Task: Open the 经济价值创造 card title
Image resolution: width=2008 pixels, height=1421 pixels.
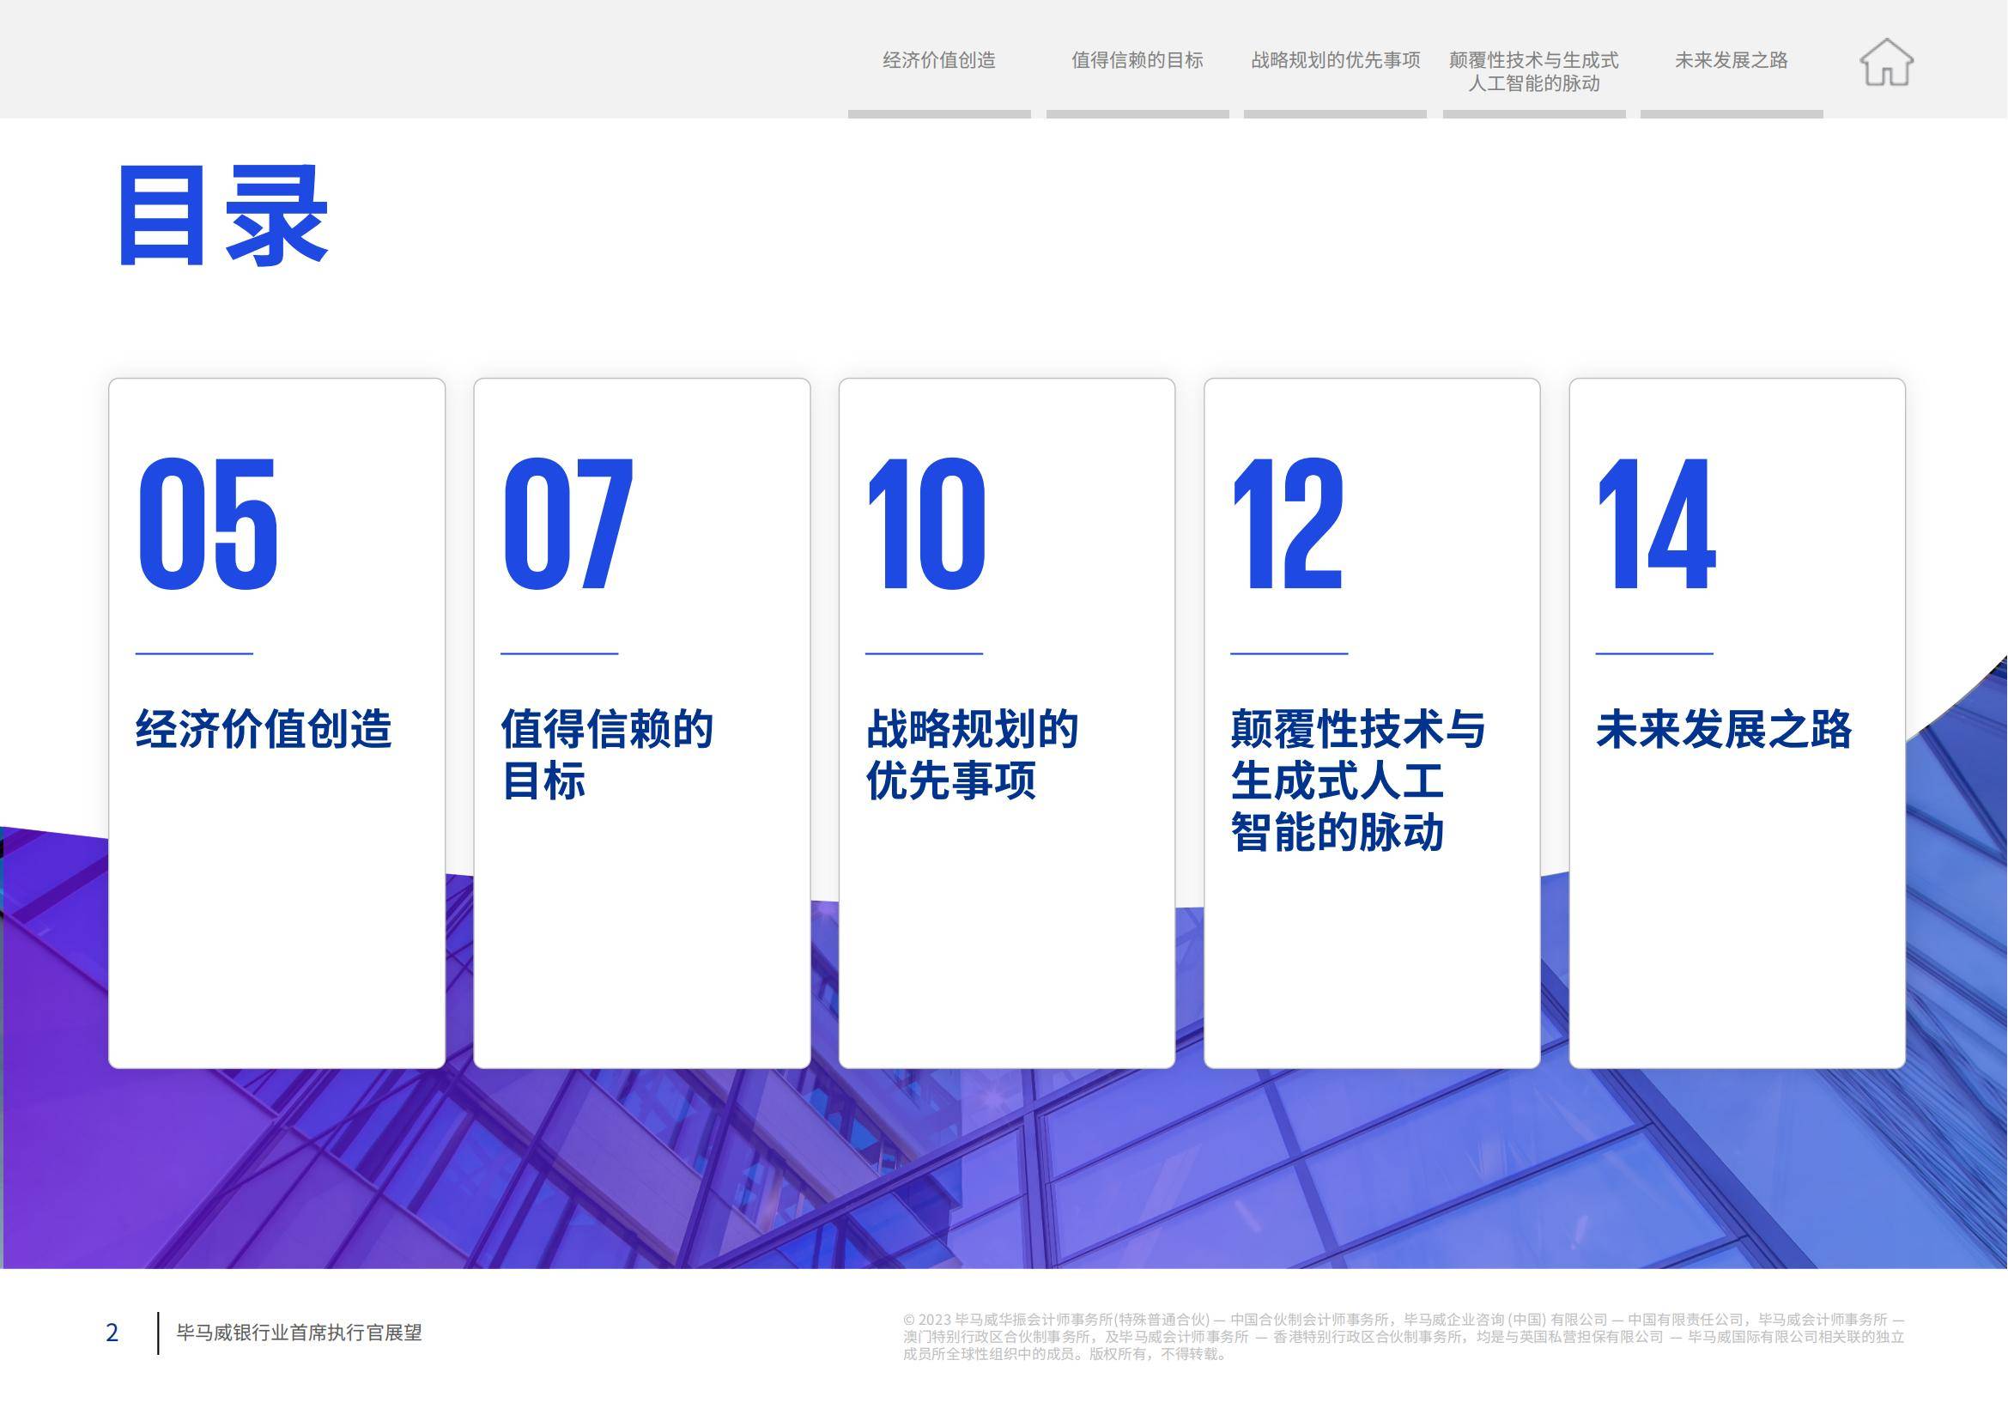Action: (264, 729)
